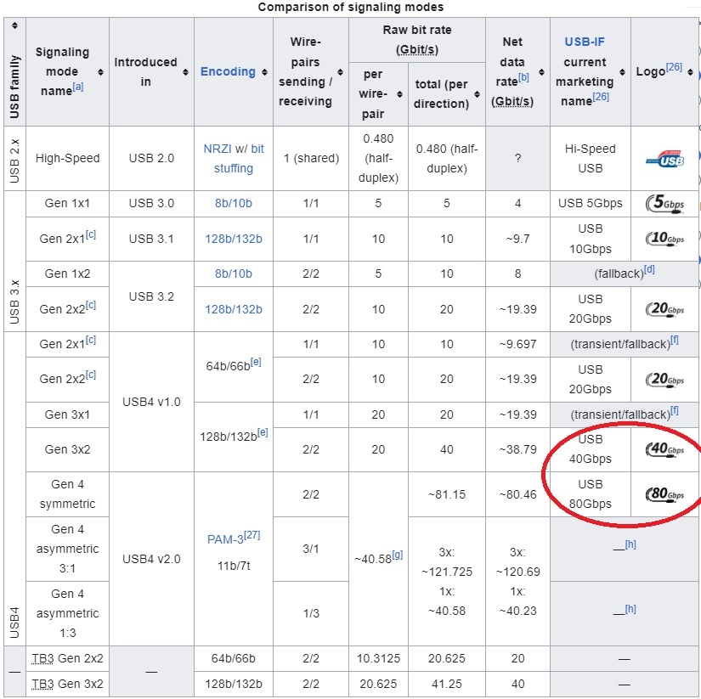The width and height of the screenshot is (701, 699).
Task: Select the 'TB3 Gen 3x2' cell
Action: point(67,684)
